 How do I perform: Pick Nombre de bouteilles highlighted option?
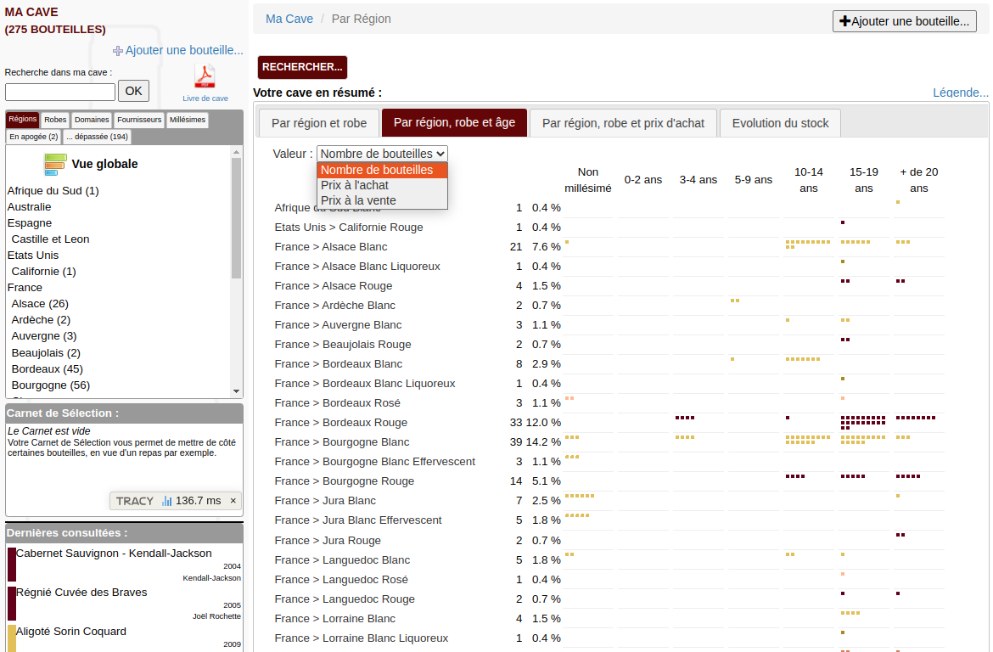point(377,170)
